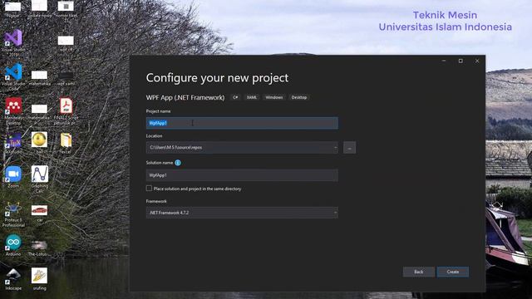Viewport: 532px width, 299px height.
Task: Open the Visual Studio Code desktop shortcut
Action: click(x=13, y=76)
